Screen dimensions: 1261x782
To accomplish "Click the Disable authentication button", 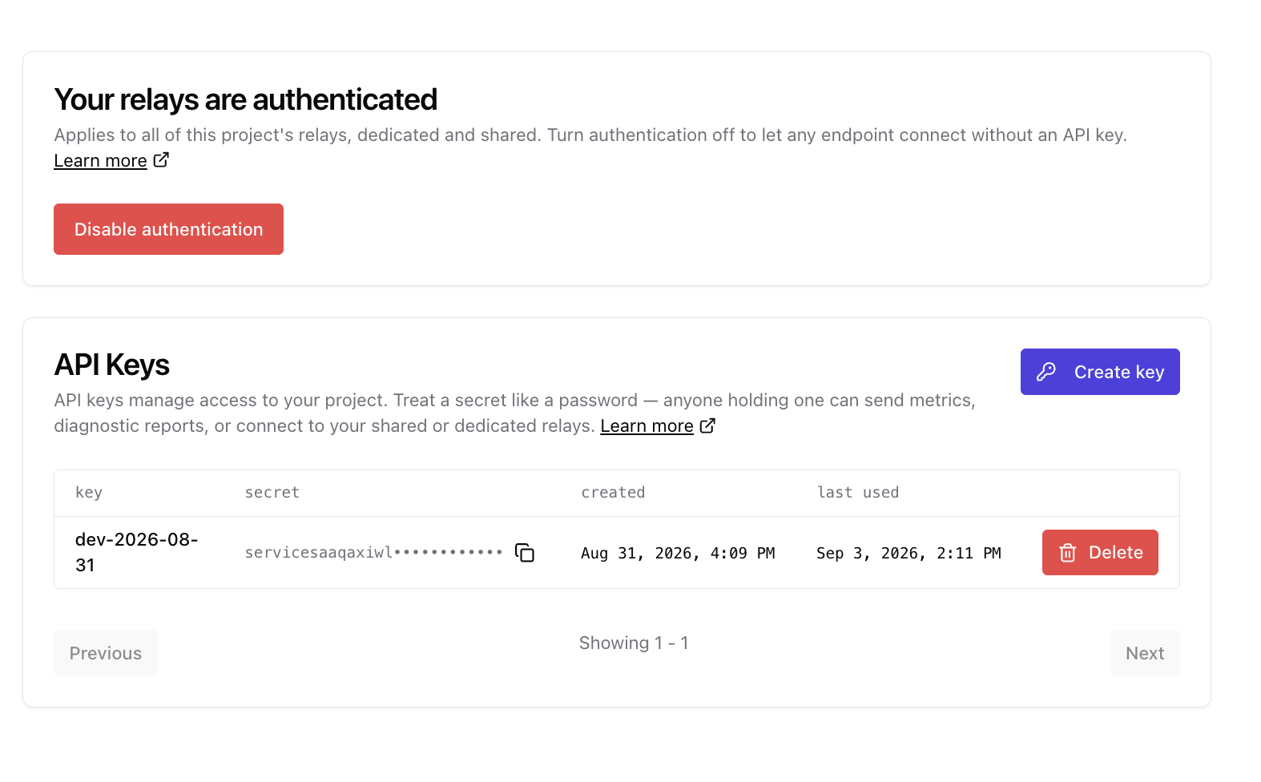I will 168,229.
